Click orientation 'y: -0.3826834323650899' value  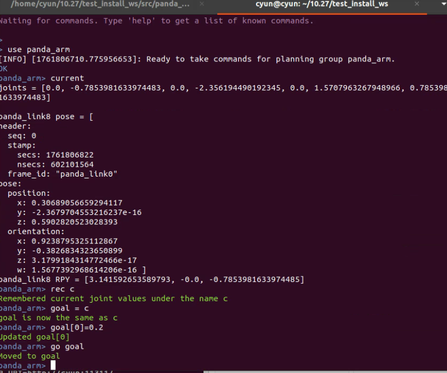tap(70, 251)
